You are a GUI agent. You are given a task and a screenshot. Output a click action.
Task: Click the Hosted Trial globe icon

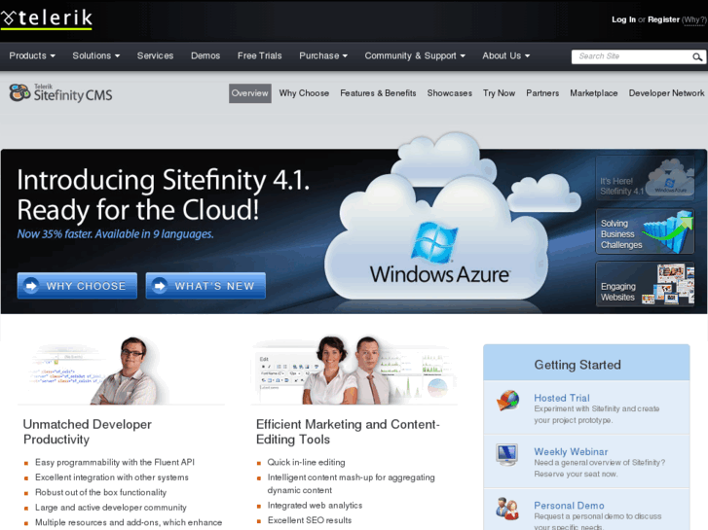507,400
